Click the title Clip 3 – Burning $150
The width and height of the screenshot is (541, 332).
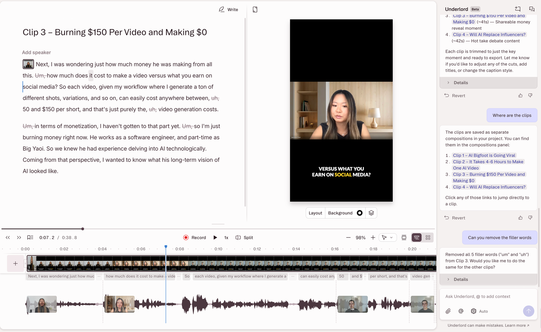(x=115, y=32)
